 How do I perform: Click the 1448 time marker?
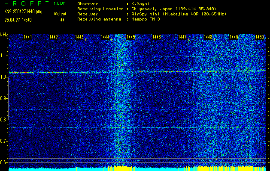(208, 37)
